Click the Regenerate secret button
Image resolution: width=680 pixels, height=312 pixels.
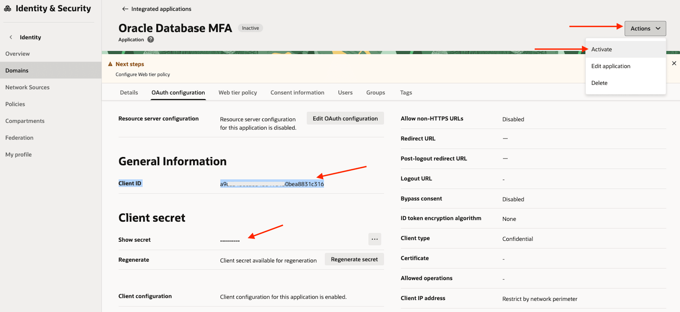point(354,259)
